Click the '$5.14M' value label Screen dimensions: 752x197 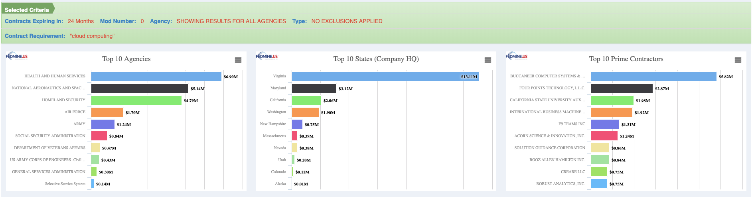click(197, 89)
